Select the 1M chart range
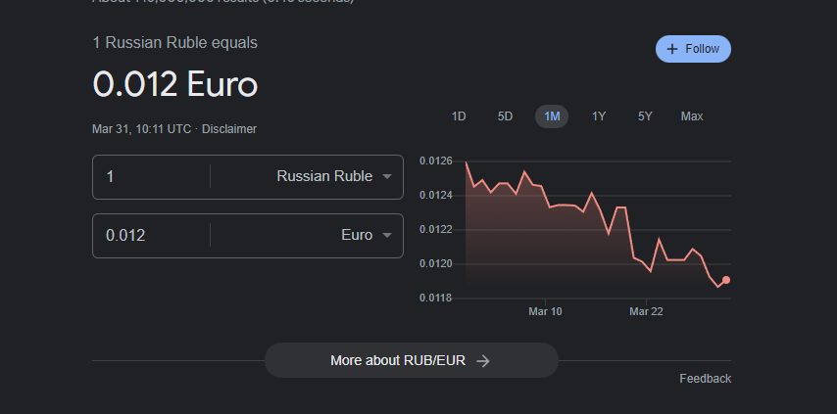The image size is (837, 414). click(552, 116)
